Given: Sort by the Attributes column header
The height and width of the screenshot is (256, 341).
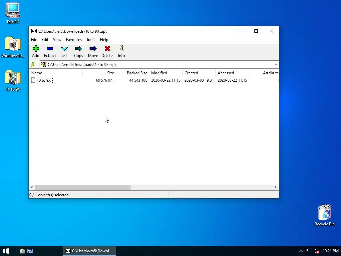Looking at the screenshot, I should coord(264,73).
